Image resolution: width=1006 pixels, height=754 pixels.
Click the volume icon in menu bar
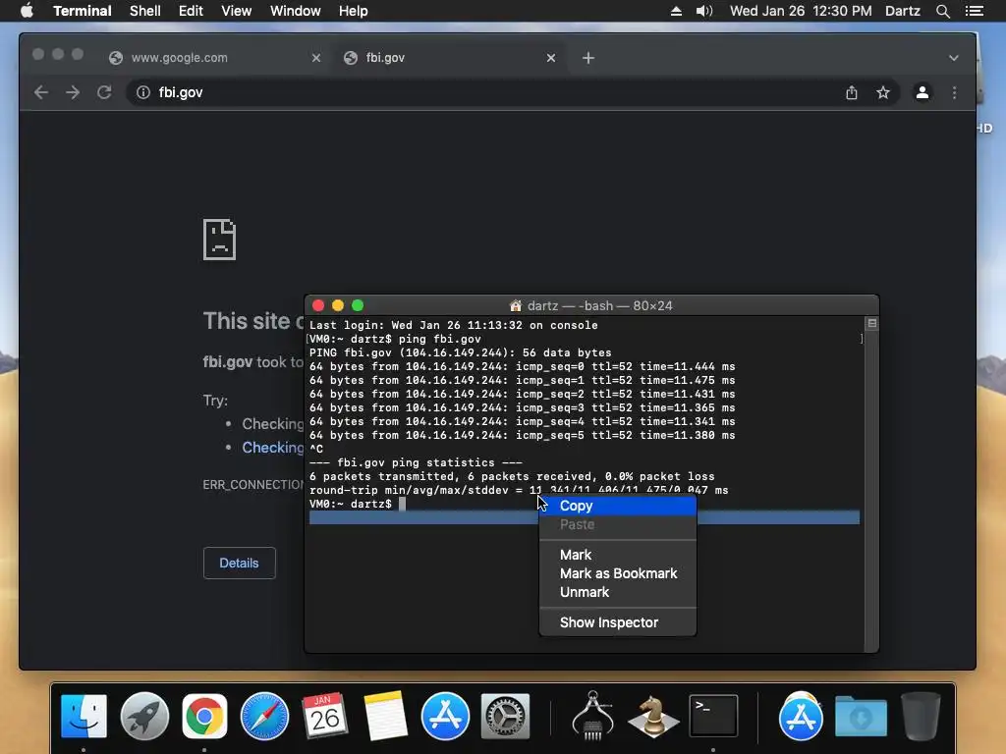(703, 11)
